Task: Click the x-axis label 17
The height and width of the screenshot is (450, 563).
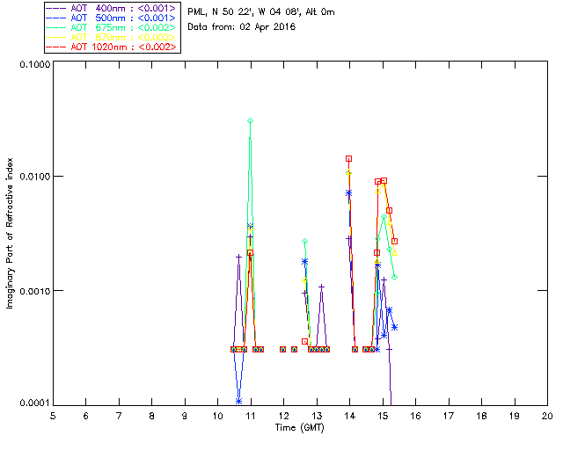Action: [x=449, y=416]
